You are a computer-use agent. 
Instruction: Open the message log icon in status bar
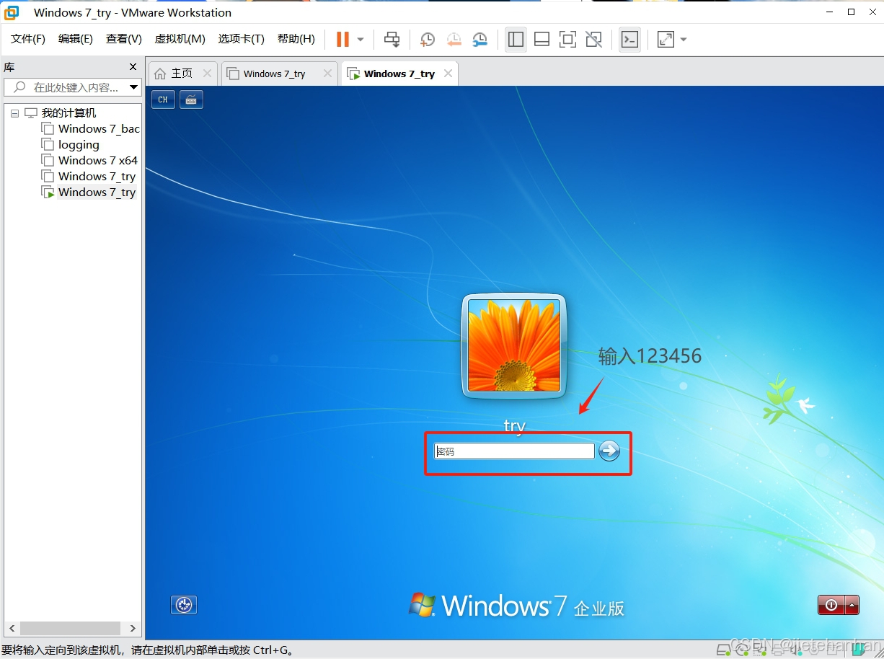[858, 648]
